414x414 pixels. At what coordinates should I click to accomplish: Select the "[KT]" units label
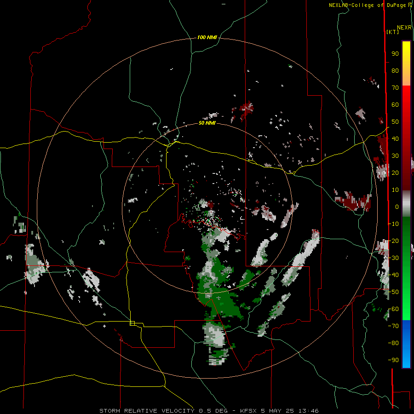click(x=392, y=32)
